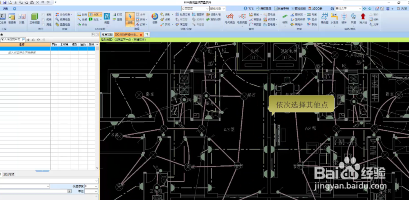Image resolution: width=409 pixels, height=200 pixels.
Task: Click the 设备入墙 tool
Action: [x=213, y=15]
